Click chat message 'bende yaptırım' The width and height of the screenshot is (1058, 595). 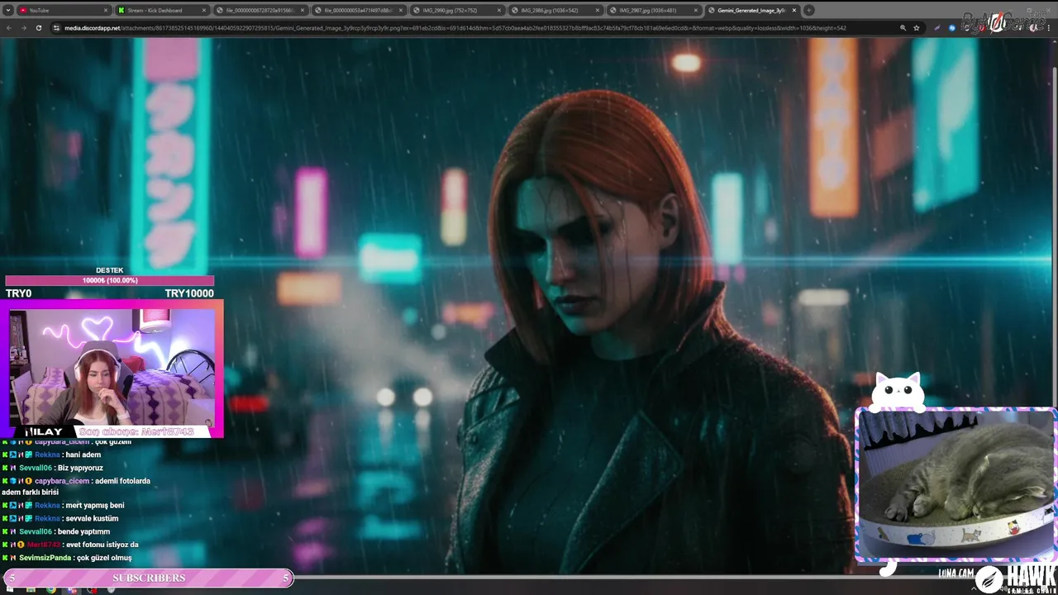(83, 531)
